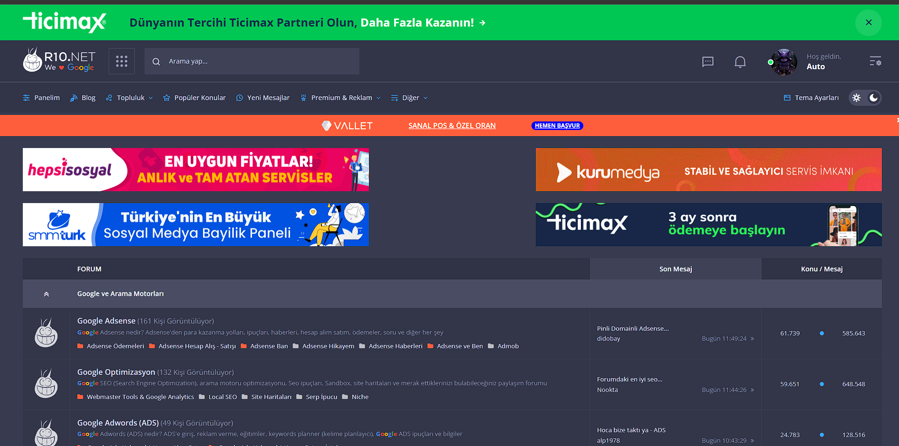Open SANAL POS & ÖZEL ORAN link
The width and height of the screenshot is (899, 446).
[452, 126]
